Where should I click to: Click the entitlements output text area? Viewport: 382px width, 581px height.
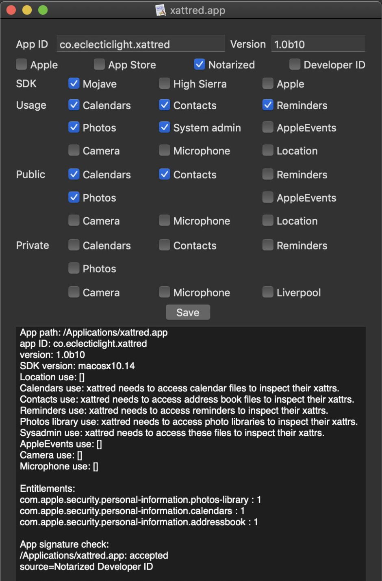pyautogui.click(x=190, y=510)
